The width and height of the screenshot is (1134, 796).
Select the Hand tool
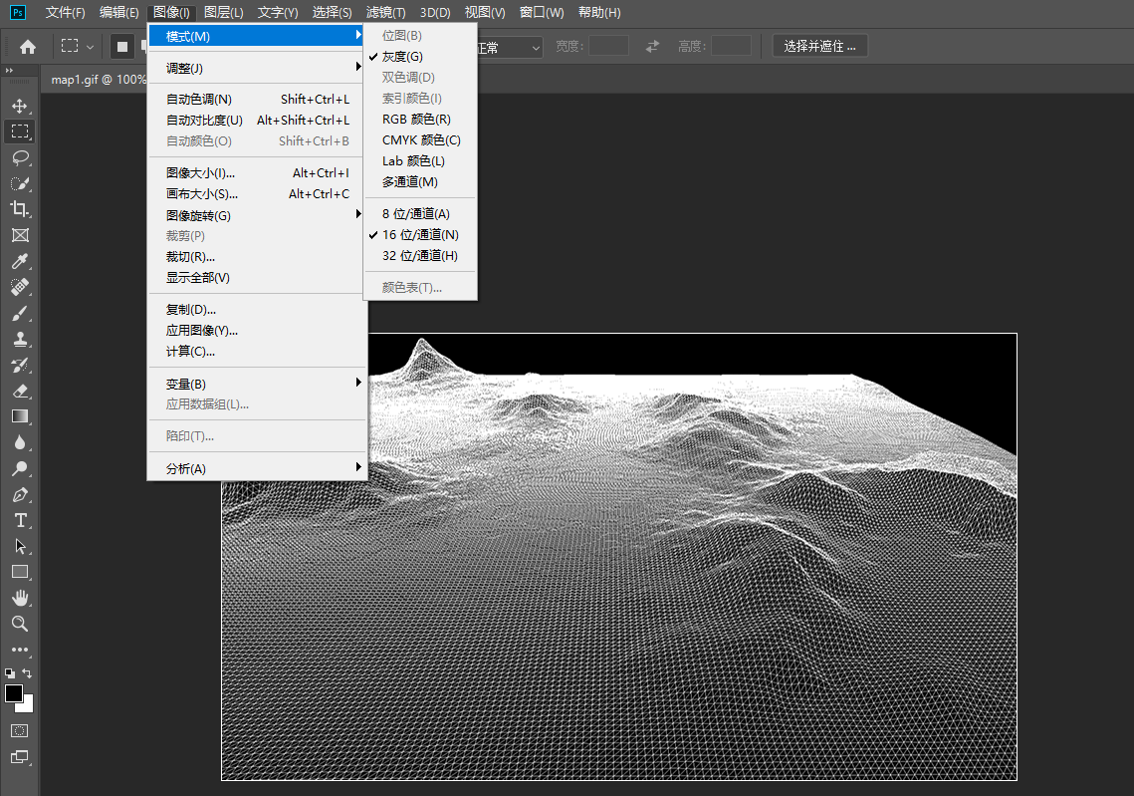[20, 598]
